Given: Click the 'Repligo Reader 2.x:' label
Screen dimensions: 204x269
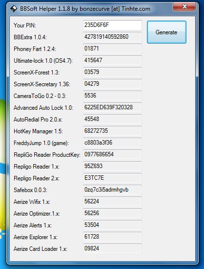Looking at the screenshot, I should (37, 178).
